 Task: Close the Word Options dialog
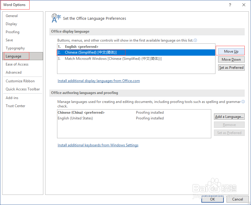tap(244, 5)
